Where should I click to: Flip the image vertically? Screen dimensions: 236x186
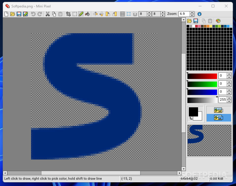(x=101, y=14)
